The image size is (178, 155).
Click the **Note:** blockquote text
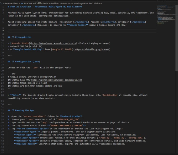click(x=16, y=95)
